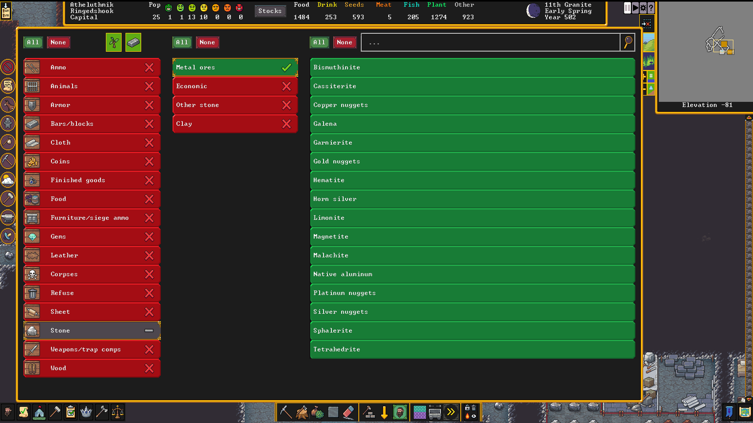Image resolution: width=753 pixels, height=423 pixels.
Task: Open the game settings gear icon
Action: [643, 8]
